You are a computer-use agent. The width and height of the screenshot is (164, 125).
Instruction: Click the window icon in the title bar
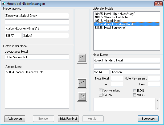point(3,4)
